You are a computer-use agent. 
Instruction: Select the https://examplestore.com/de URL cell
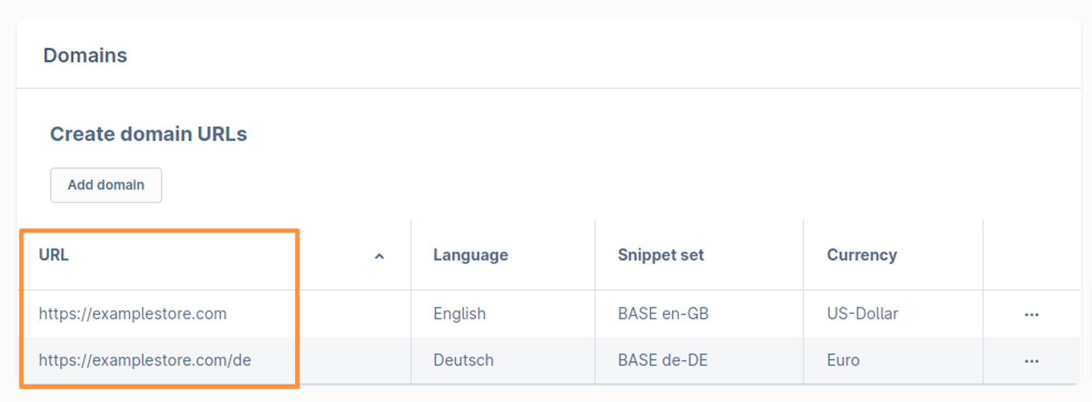145,360
